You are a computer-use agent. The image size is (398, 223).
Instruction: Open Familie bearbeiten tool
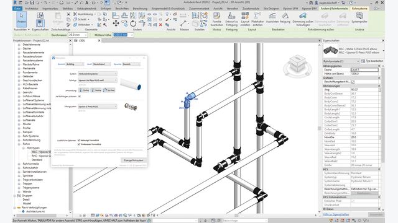[217, 19]
